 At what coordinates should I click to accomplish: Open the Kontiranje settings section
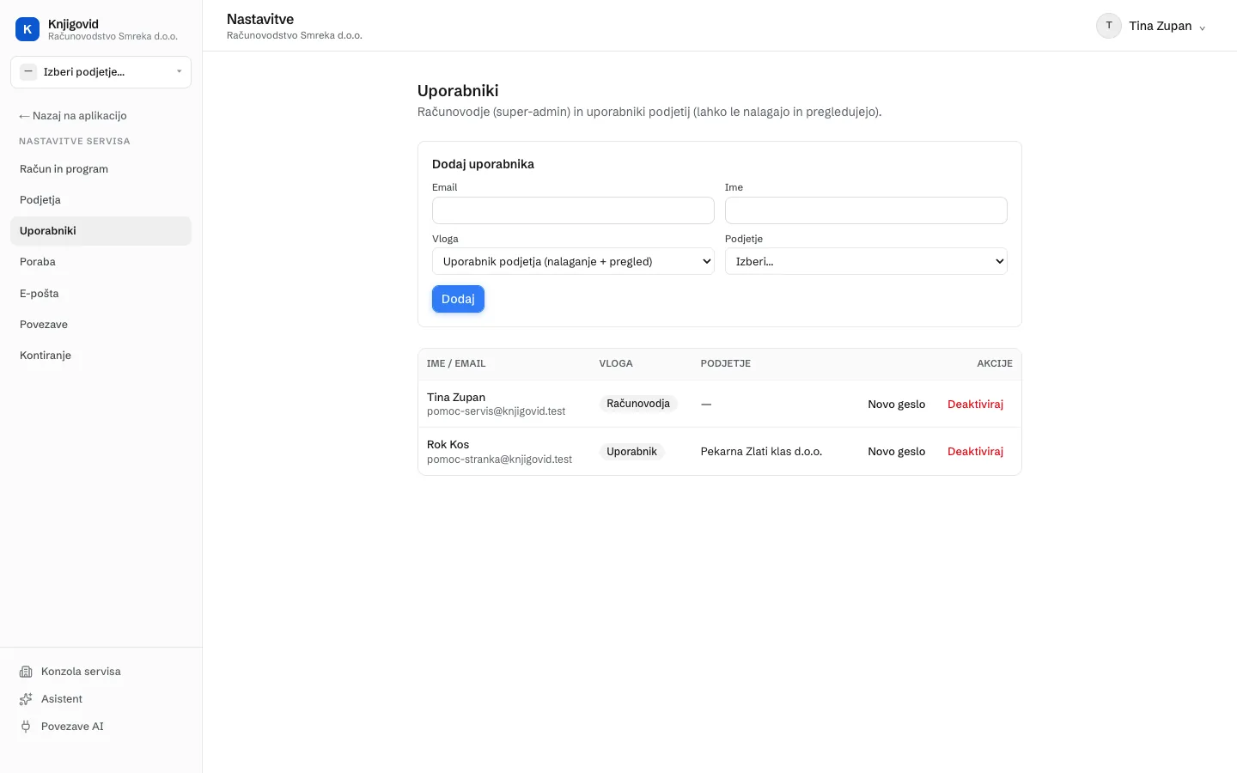point(101,356)
